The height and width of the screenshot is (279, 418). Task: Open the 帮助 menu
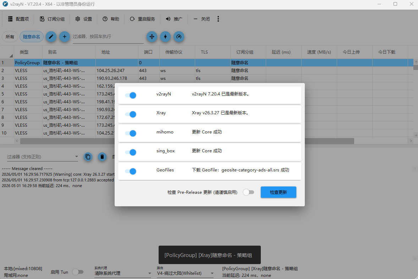point(111,19)
